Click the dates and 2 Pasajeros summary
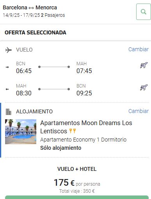The width and height of the screenshot is (151, 199). tap(34, 15)
